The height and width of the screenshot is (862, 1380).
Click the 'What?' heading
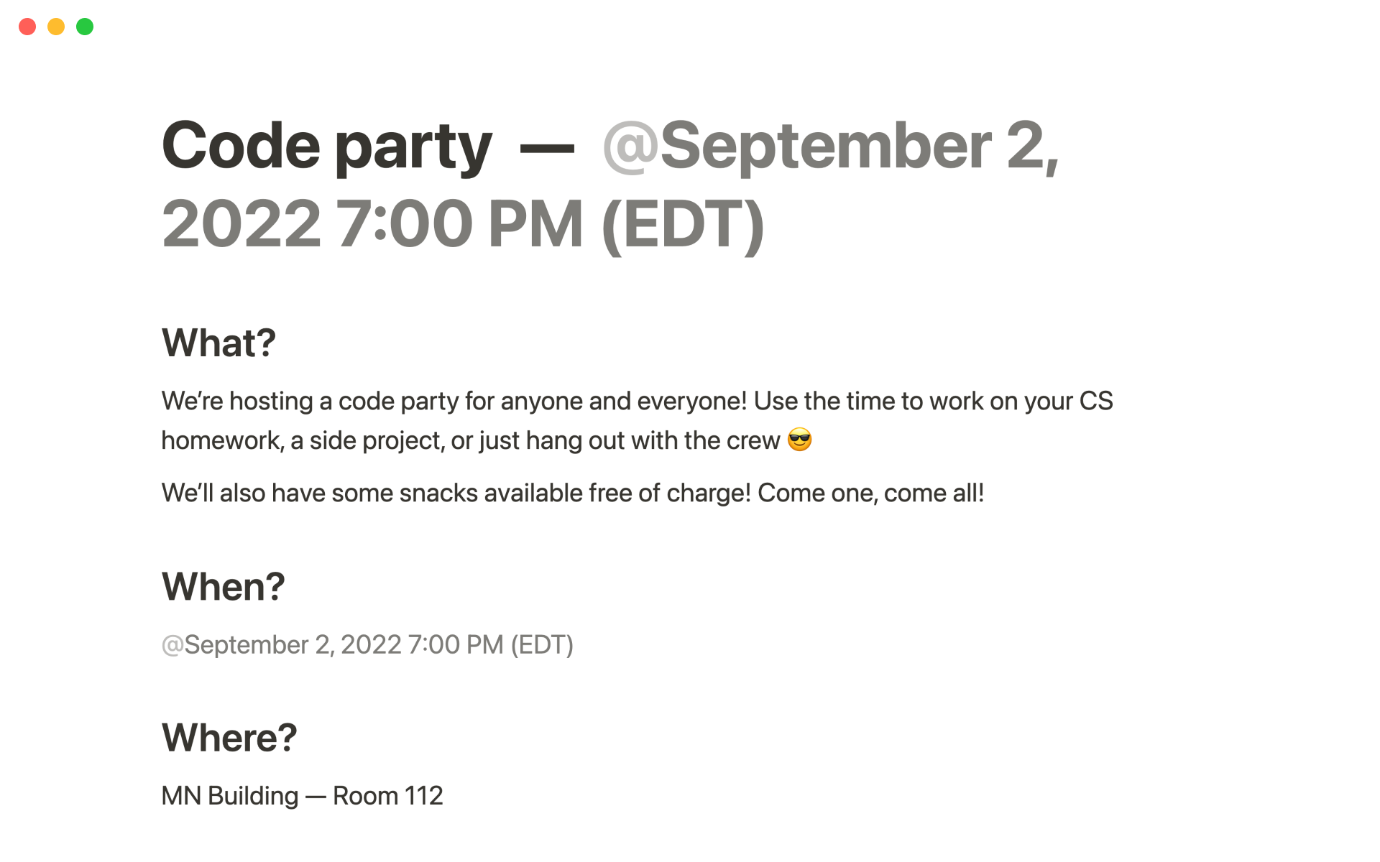coord(218,343)
